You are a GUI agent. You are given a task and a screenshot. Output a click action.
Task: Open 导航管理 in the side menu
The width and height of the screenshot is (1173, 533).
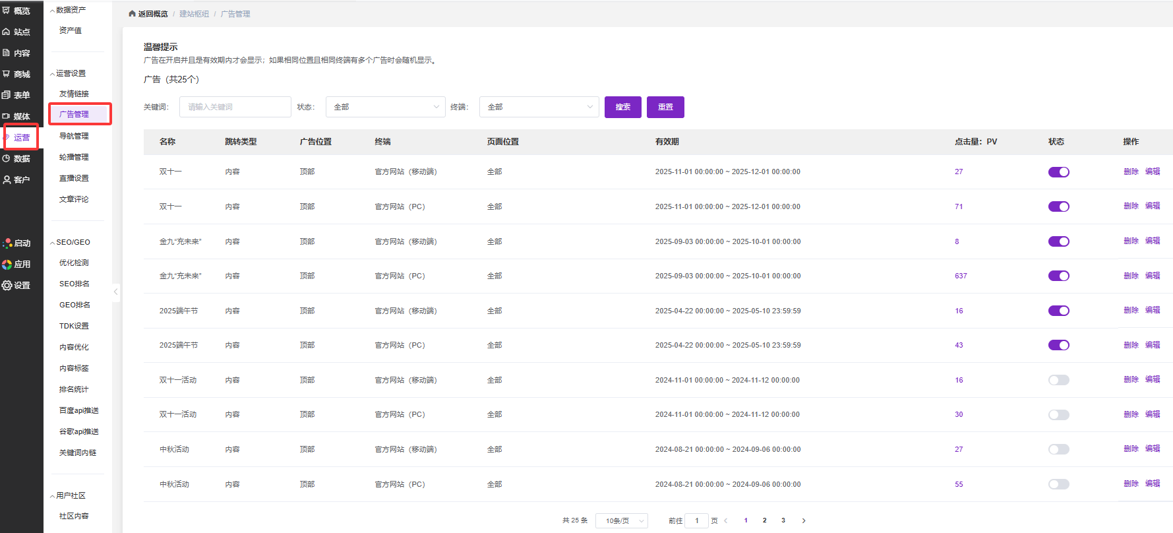click(74, 136)
